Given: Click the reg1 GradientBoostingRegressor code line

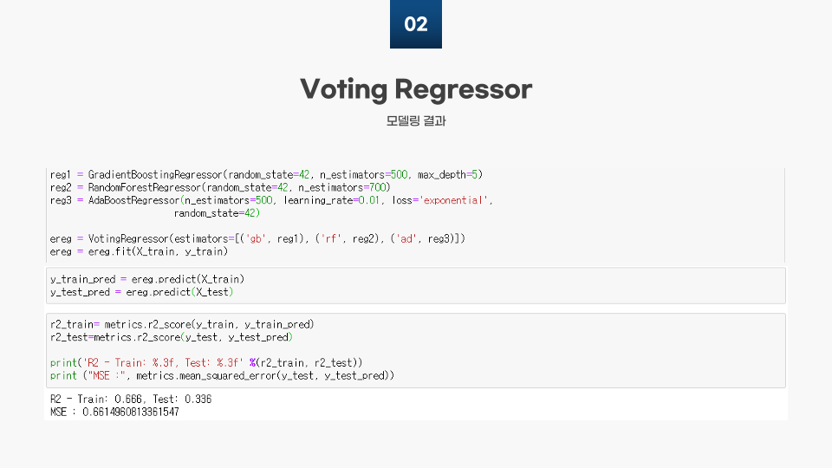Looking at the screenshot, I should pyautogui.click(x=266, y=174).
